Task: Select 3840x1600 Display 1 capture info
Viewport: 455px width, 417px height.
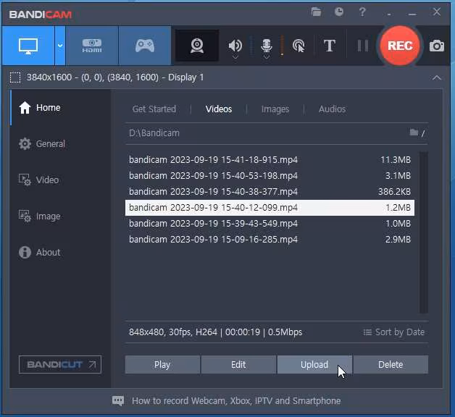Action: [x=115, y=77]
